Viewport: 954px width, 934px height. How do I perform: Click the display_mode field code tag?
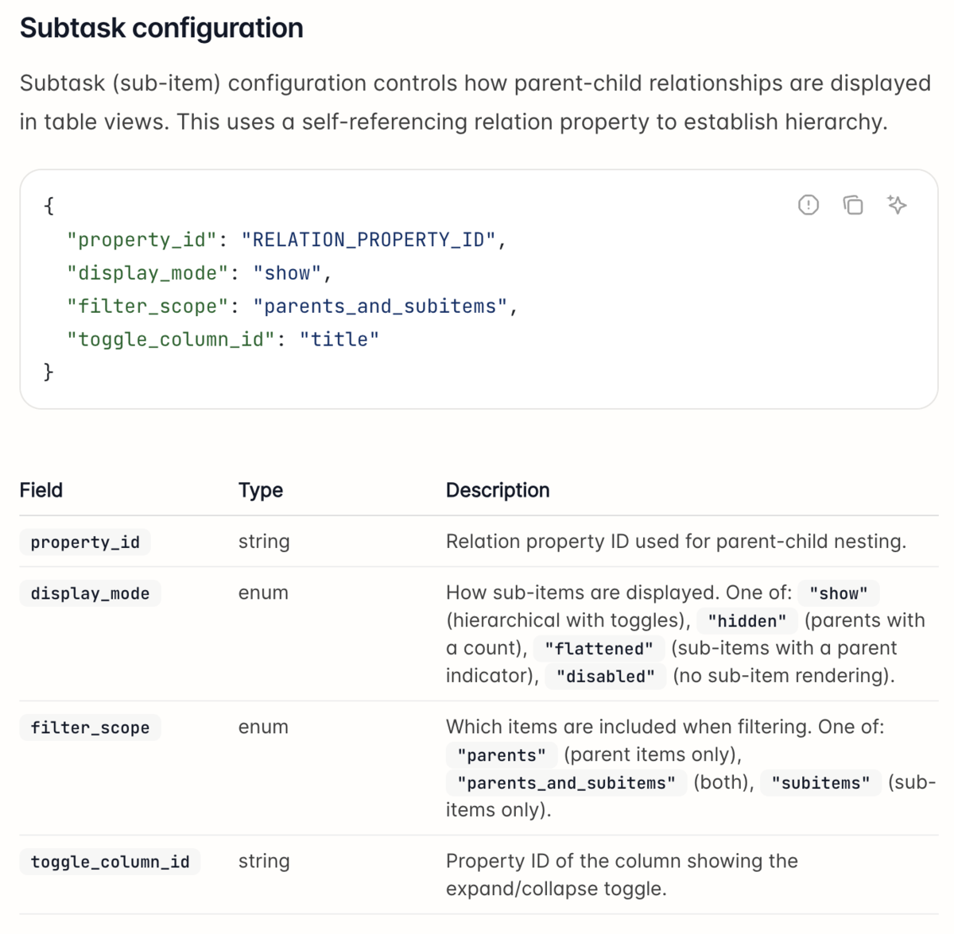[x=90, y=593]
